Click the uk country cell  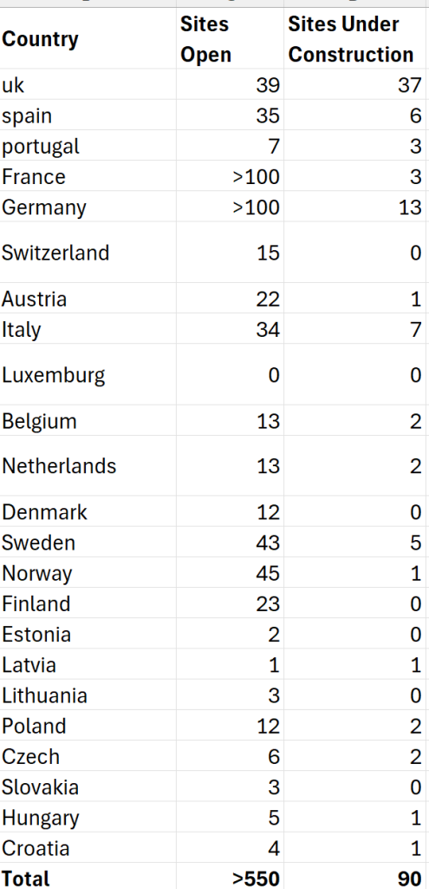point(88,84)
